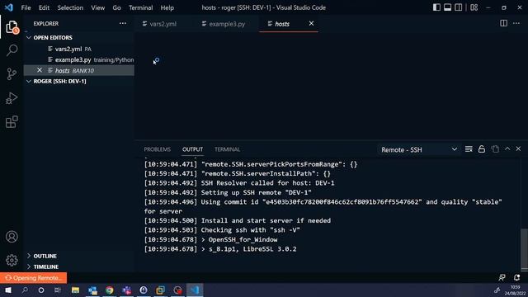Switch to the Output tab
Image resolution: width=528 pixels, height=297 pixels.
[192, 149]
